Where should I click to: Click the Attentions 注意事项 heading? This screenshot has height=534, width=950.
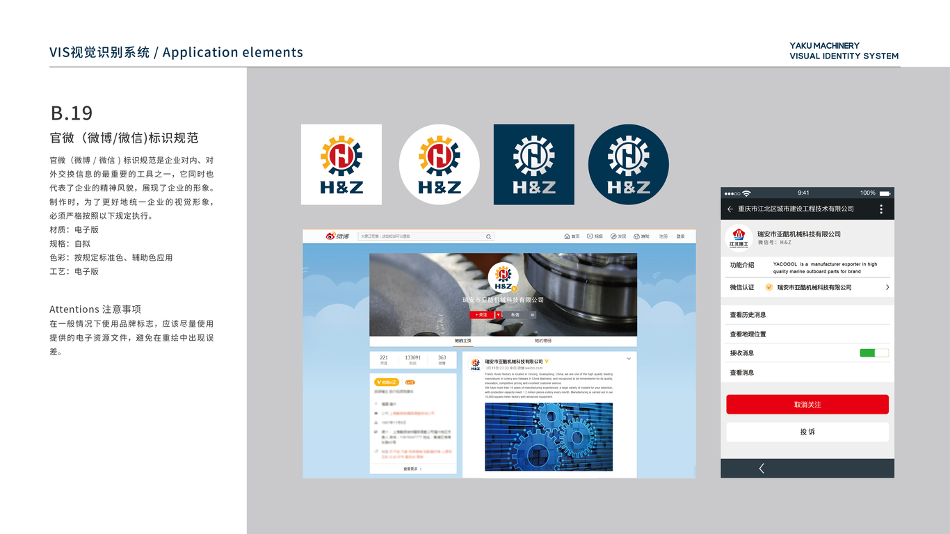pos(95,309)
